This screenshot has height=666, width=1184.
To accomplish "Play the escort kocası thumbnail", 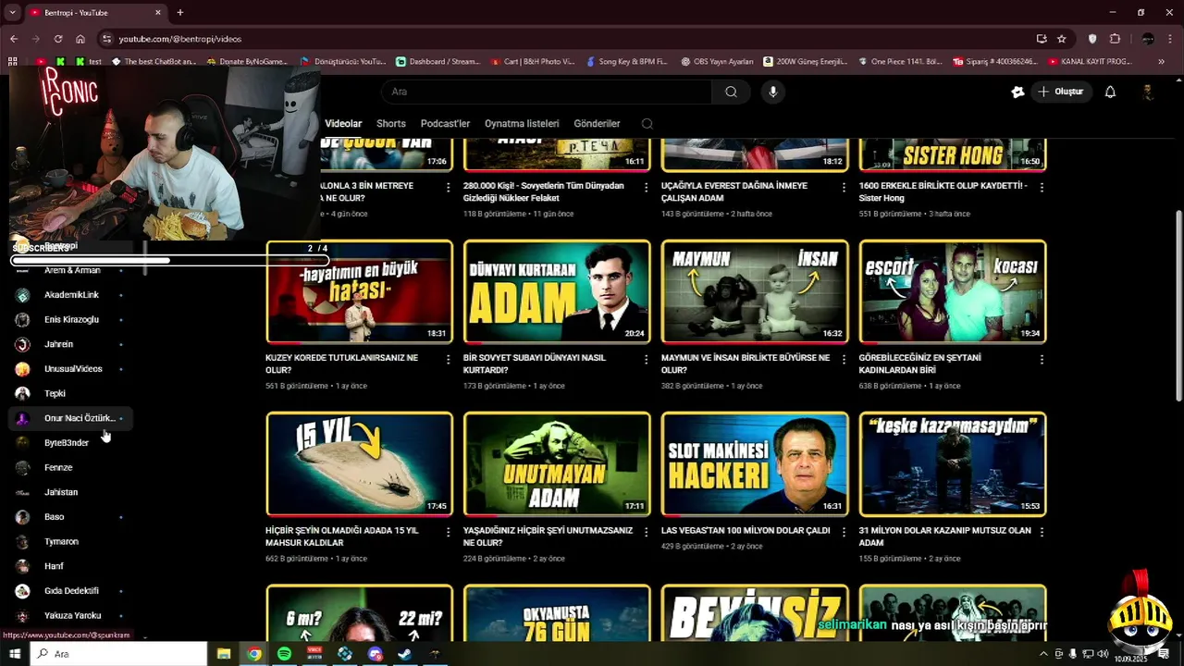I will [953, 291].
